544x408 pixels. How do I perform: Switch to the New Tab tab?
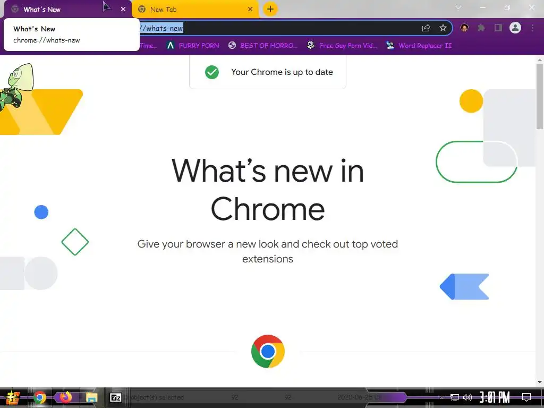(195, 10)
